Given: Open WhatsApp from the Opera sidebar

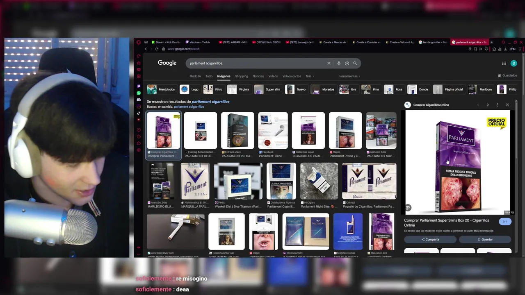Looking at the screenshot, I should click(x=139, y=93).
